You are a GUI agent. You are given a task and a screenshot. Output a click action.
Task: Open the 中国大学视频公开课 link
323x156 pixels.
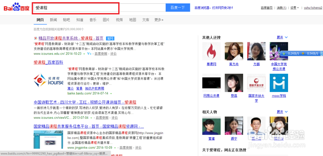click(279, 67)
